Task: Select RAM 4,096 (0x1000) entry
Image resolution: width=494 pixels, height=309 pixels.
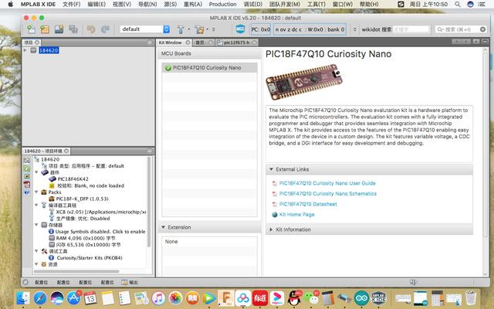Action: (x=86, y=238)
